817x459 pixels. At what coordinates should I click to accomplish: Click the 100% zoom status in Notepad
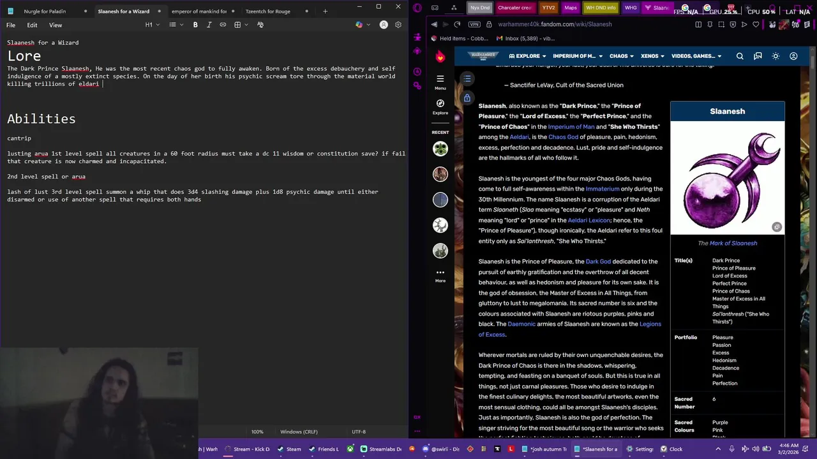[x=257, y=432]
